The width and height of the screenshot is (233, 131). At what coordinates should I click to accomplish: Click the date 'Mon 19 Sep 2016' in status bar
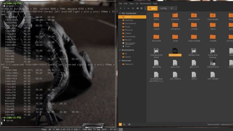[97, 130]
